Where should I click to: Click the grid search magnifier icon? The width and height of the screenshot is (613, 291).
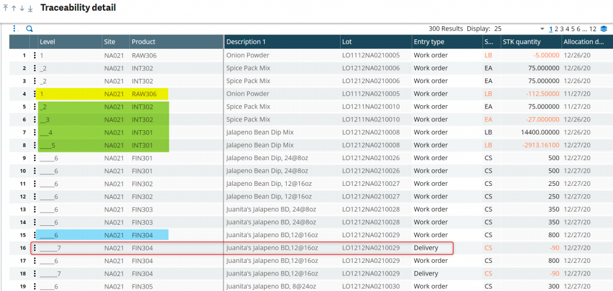pyautogui.click(x=29, y=29)
